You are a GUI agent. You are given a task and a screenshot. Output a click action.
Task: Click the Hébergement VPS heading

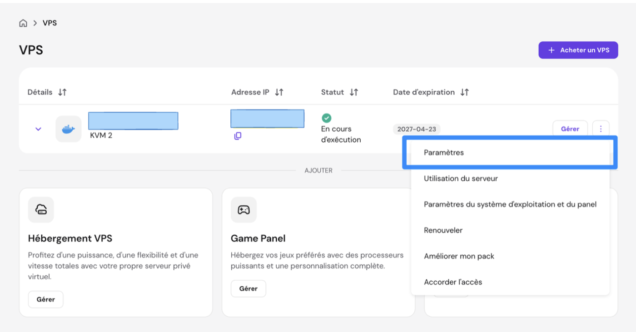click(70, 238)
